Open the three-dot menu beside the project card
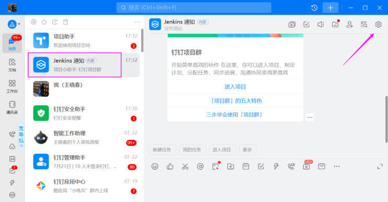Viewport: 388px width, 202px height. [310, 117]
